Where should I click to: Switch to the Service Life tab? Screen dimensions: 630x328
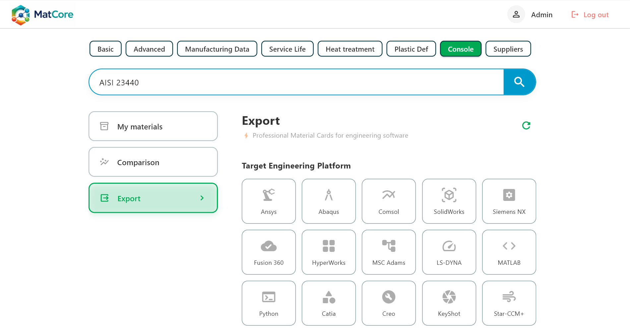point(287,49)
